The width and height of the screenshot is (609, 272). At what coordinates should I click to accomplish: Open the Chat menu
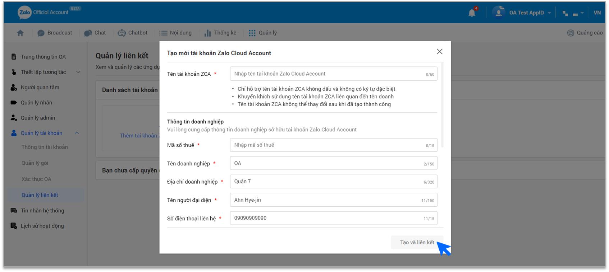click(95, 33)
